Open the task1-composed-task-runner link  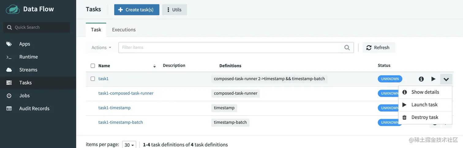pos(126,93)
